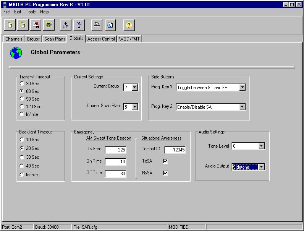Click the Print toolbar icon
This screenshot has height=231, width=304.
[x=97, y=25]
